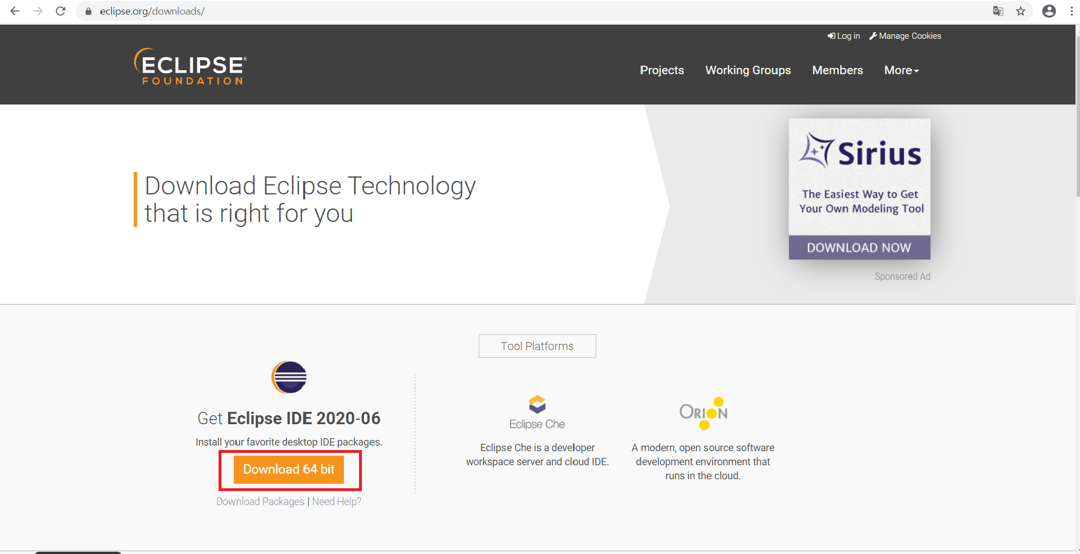Click the Tool Platforms button
The height and width of the screenshot is (554, 1080).
click(537, 346)
